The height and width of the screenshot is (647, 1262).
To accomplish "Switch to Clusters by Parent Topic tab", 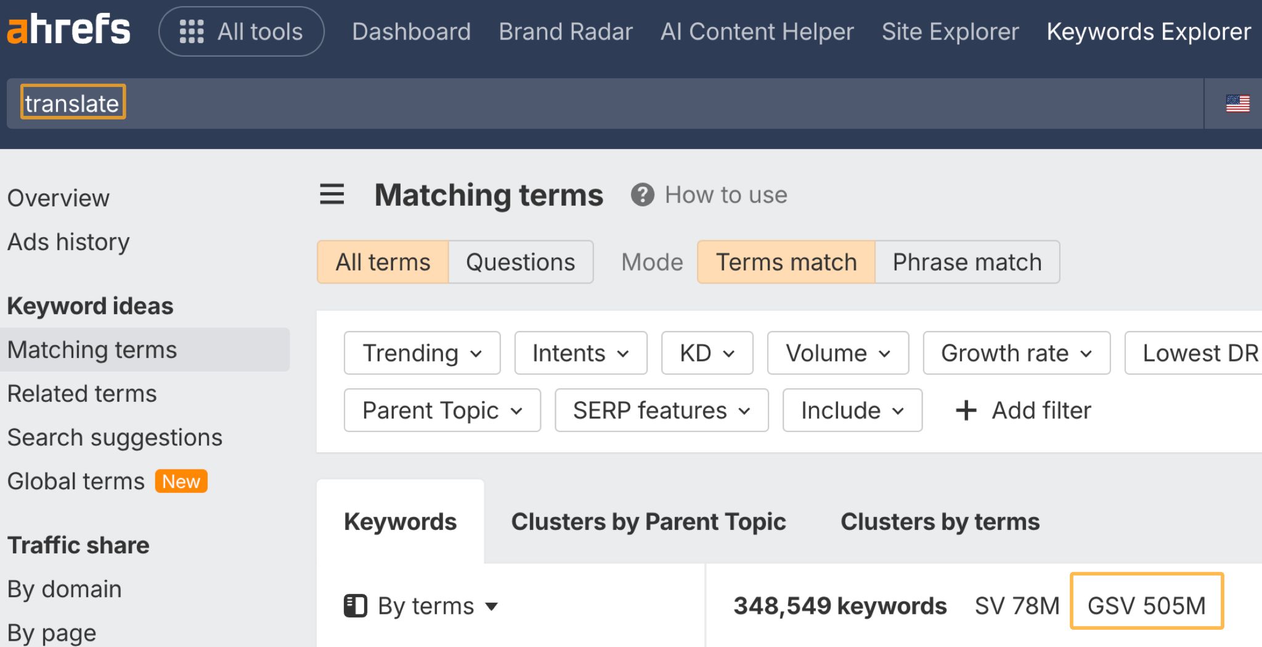I will (648, 521).
